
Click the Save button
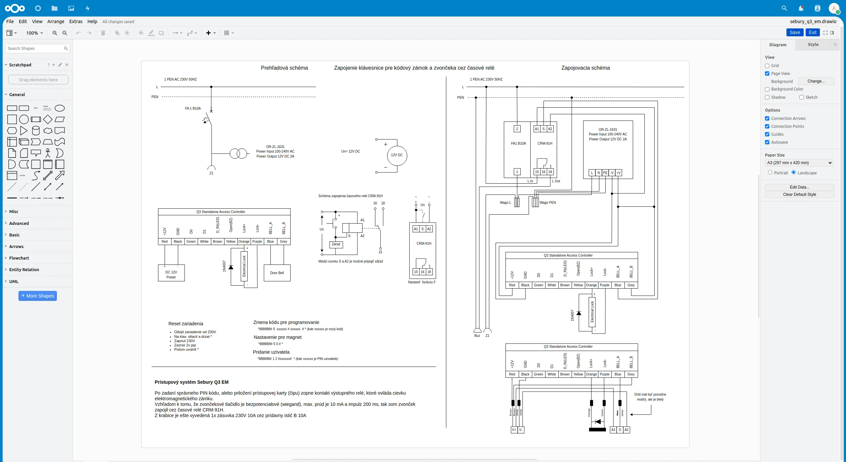(x=795, y=32)
